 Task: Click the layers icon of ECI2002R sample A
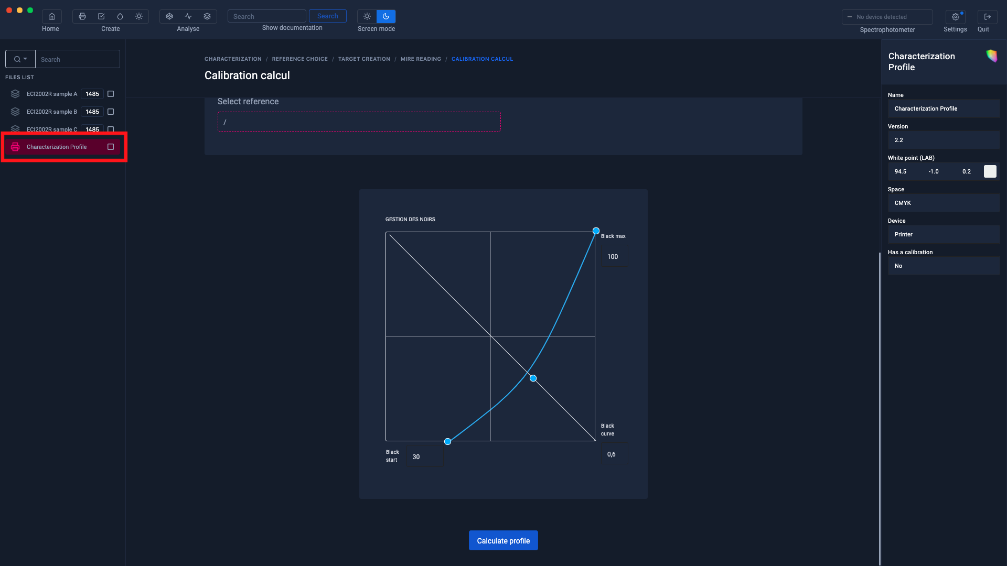(15, 94)
